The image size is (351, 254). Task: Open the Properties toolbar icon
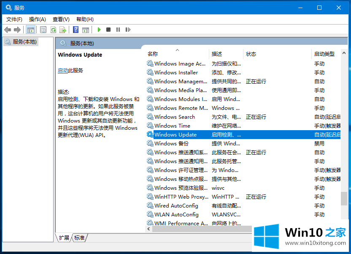(43, 30)
